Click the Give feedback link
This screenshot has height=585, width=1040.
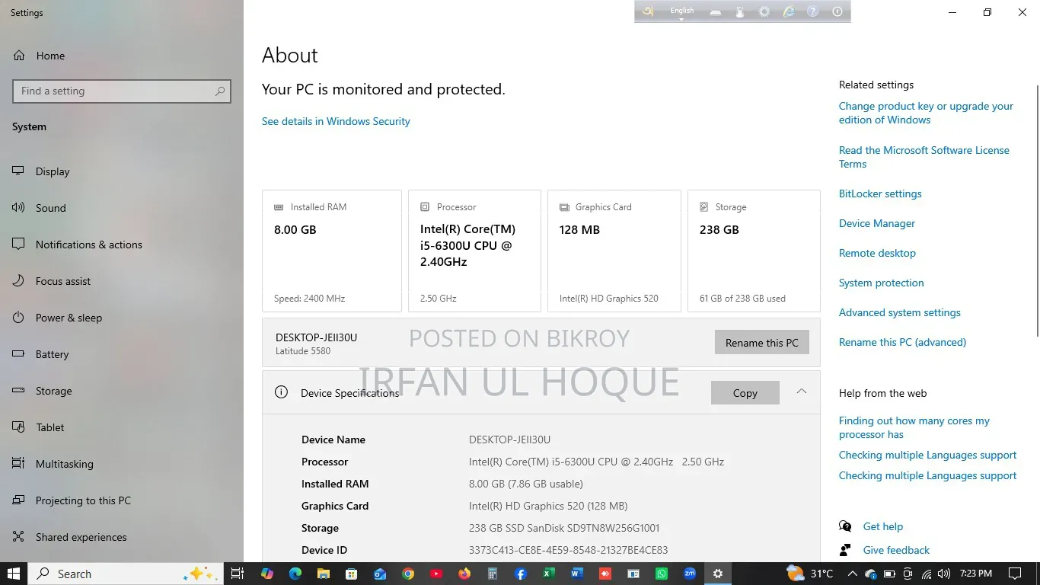click(896, 550)
